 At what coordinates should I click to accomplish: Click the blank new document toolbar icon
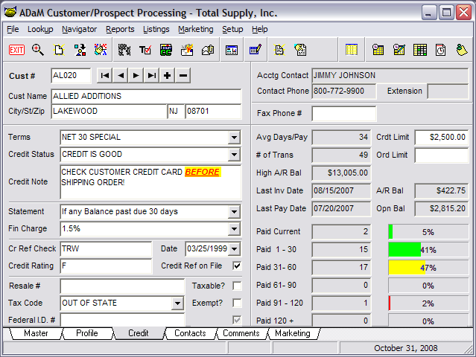point(59,50)
